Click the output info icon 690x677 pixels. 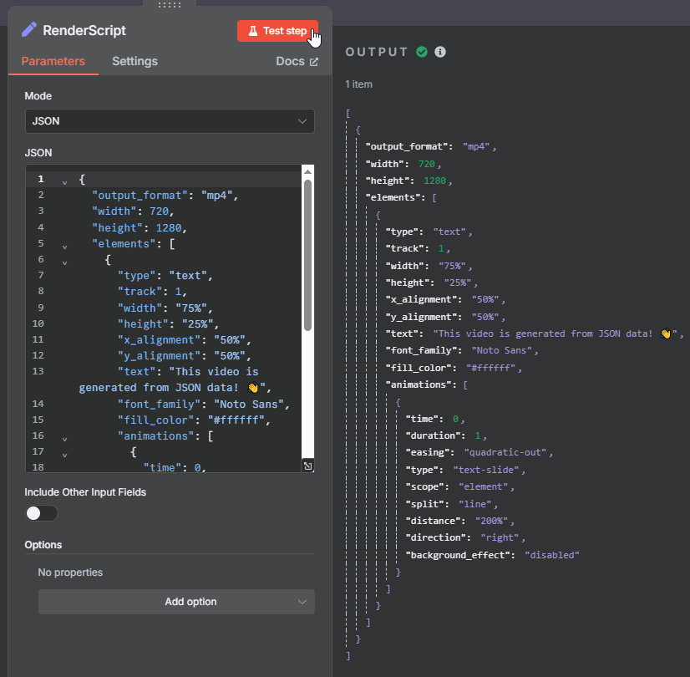pos(440,52)
